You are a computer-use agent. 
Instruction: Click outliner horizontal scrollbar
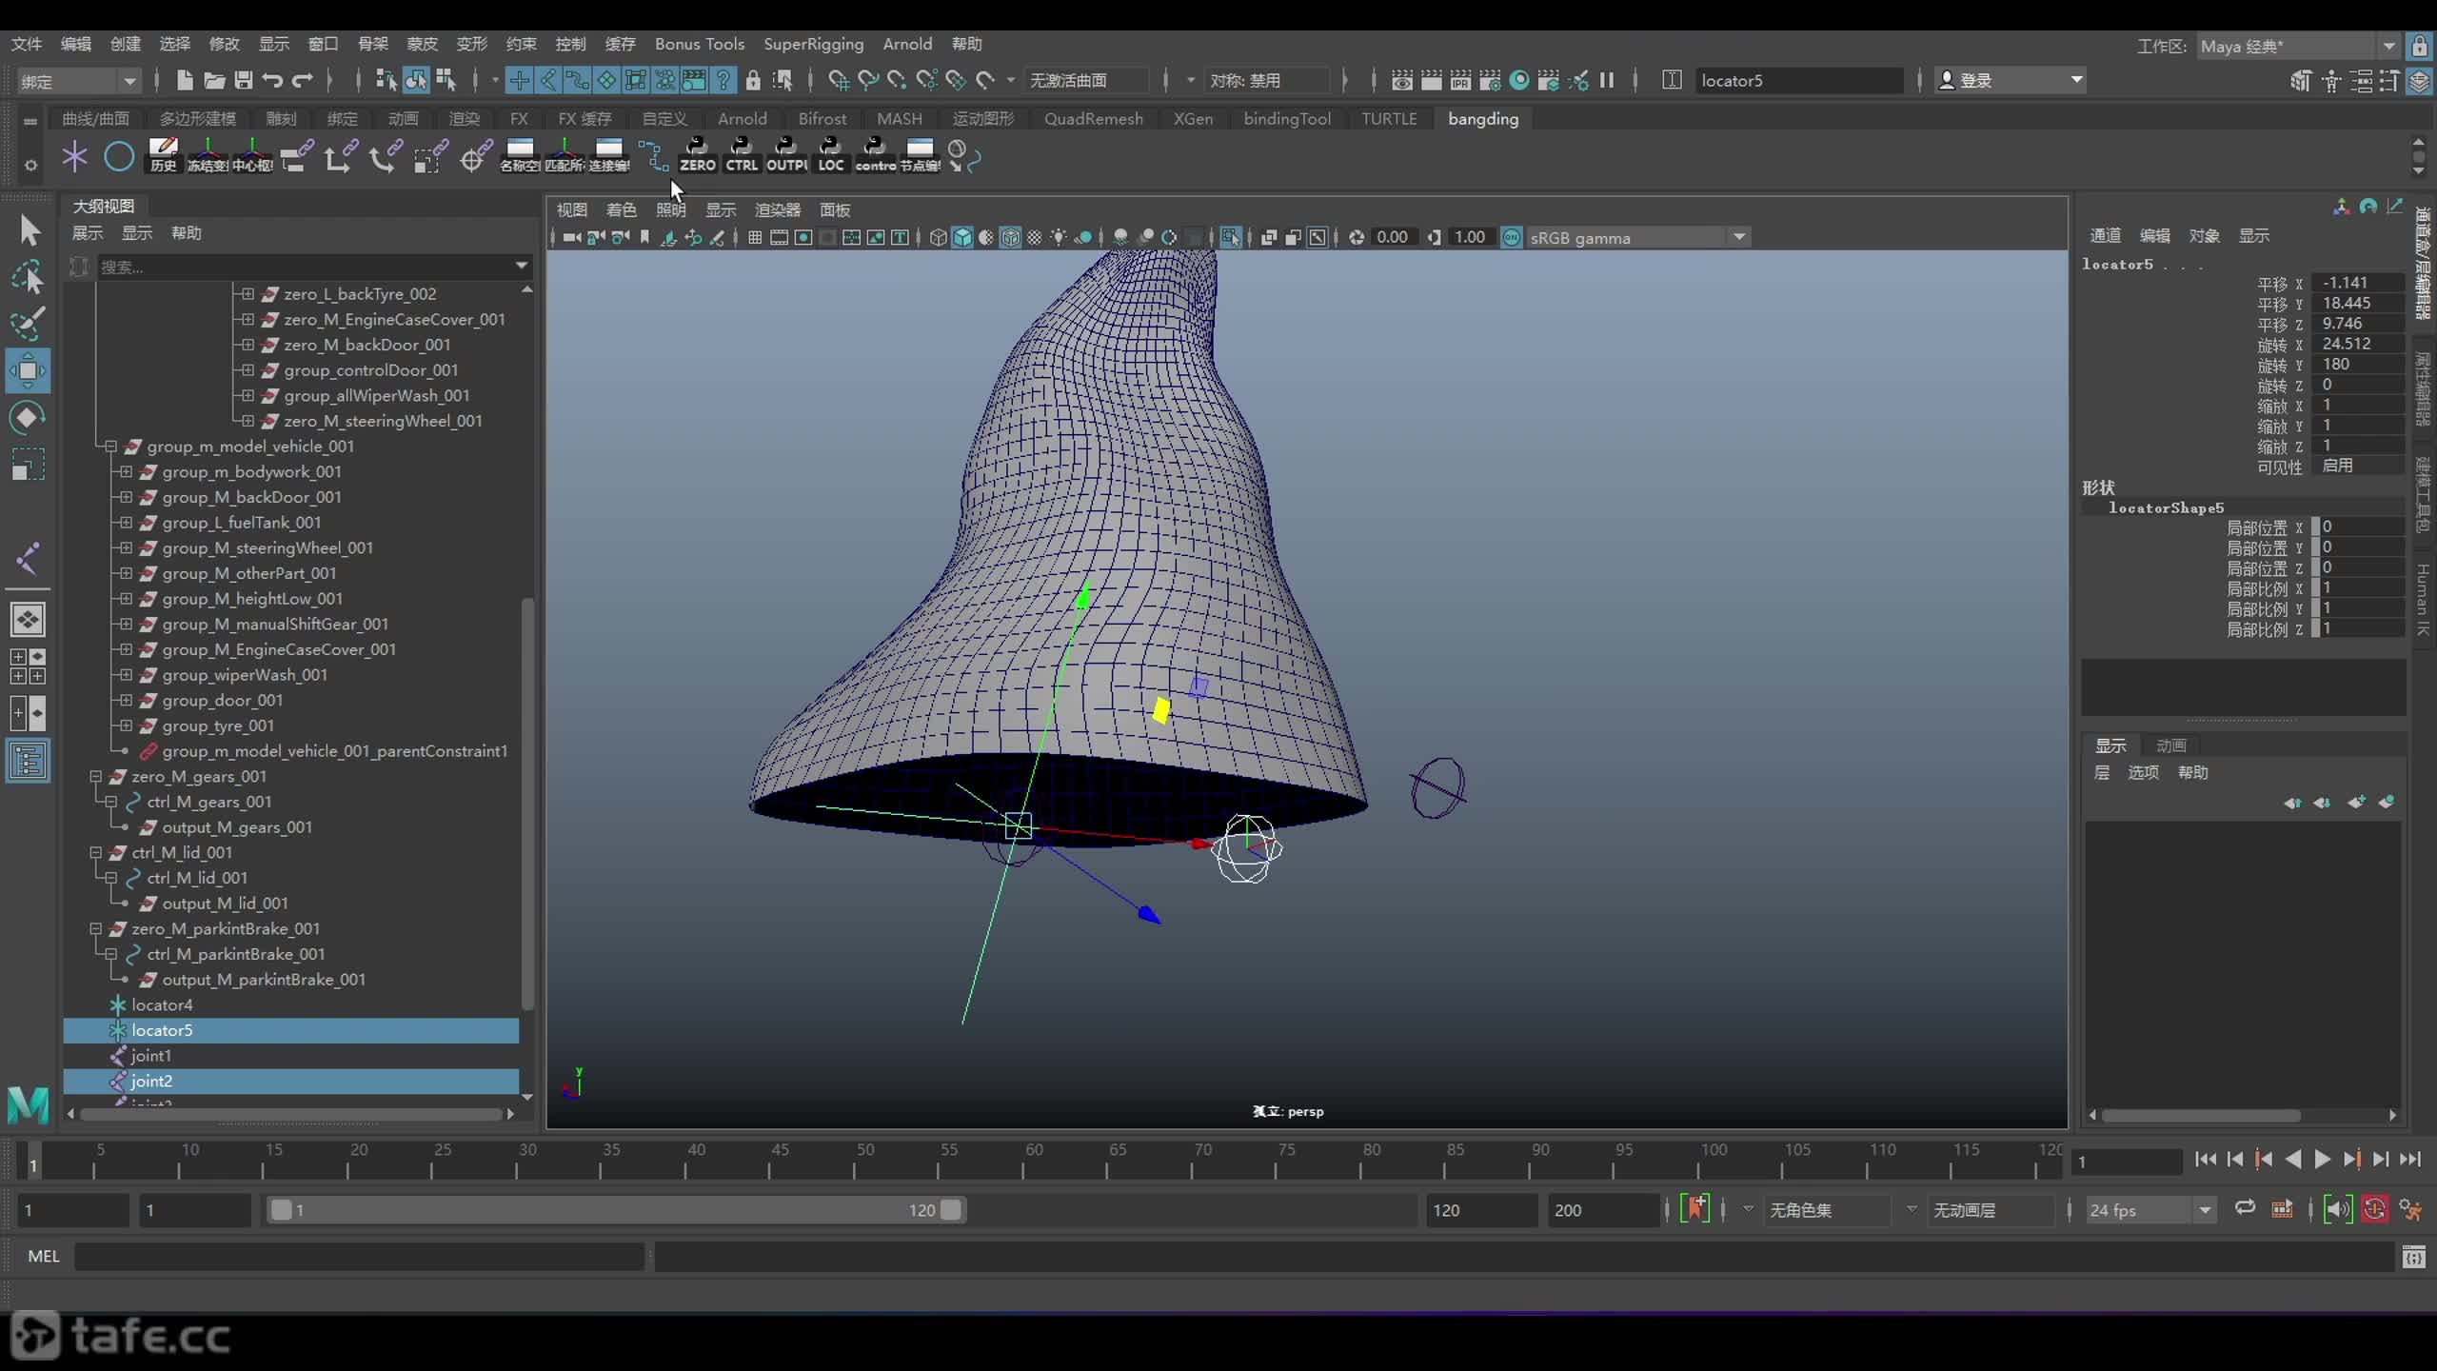click(x=290, y=1113)
